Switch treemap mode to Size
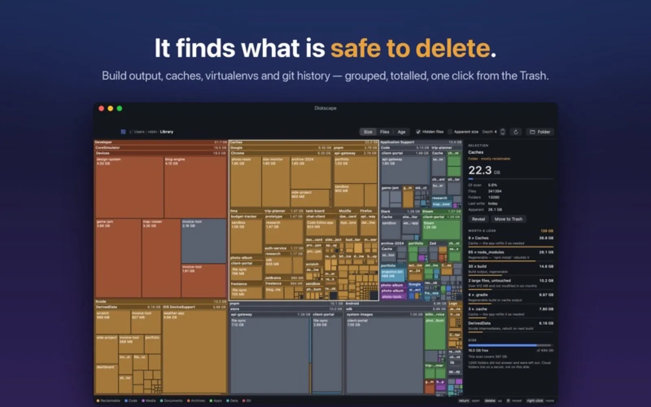The width and height of the screenshot is (651, 407). click(x=368, y=132)
